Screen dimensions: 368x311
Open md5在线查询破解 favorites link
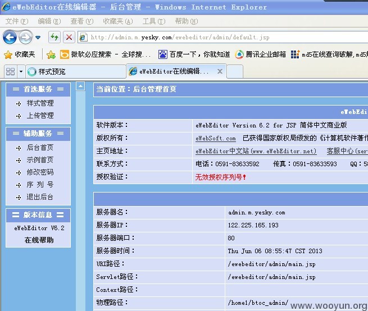coord(329,54)
